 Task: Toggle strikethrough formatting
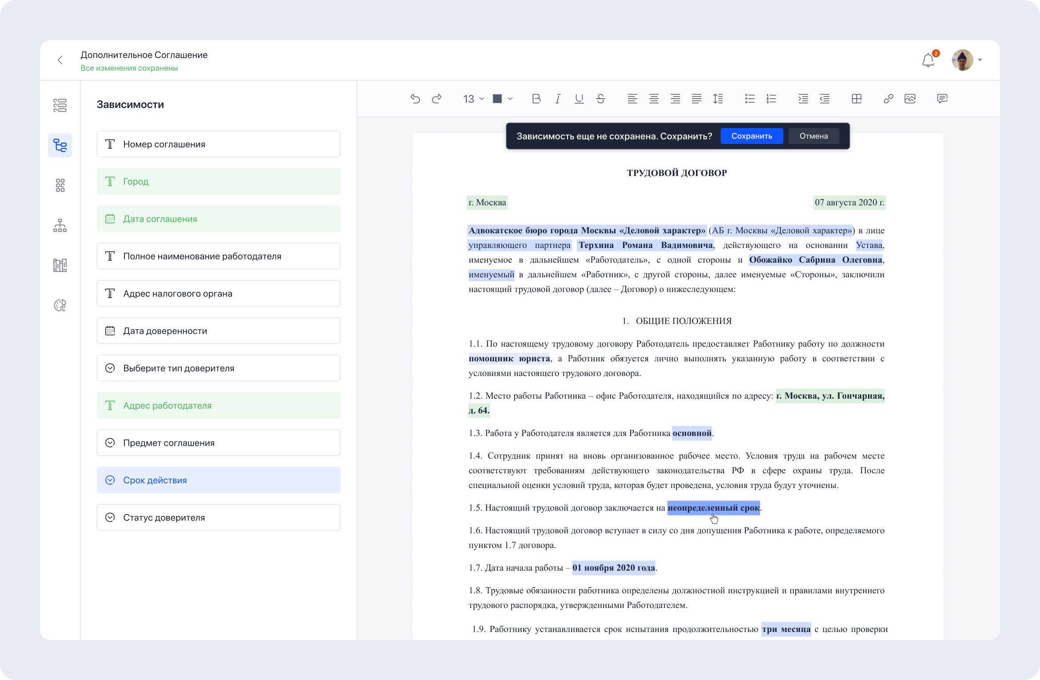600,99
